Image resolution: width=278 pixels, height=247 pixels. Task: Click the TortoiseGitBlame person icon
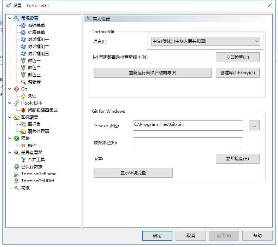(16, 174)
